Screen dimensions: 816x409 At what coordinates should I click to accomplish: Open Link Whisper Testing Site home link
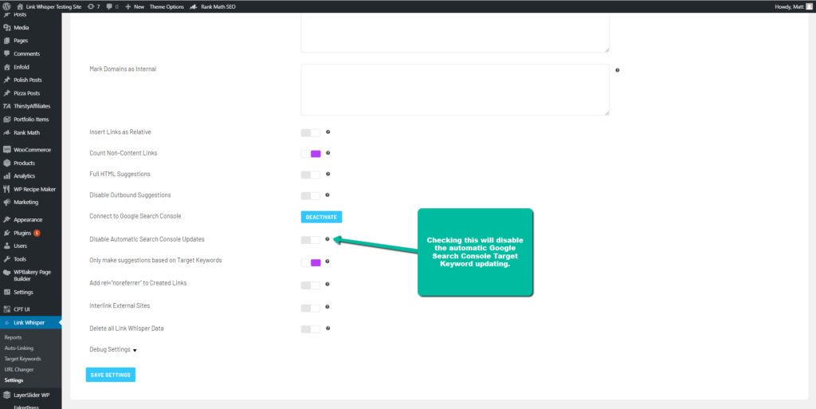(x=49, y=6)
